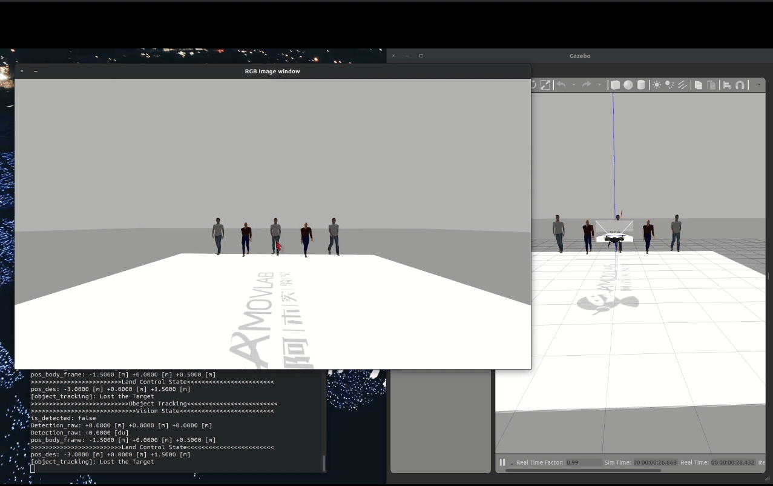Image resolution: width=773 pixels, height=486 pixels.
Task: Click the redo arrow in Gazebo toolbar
Action: click(586, 85)
